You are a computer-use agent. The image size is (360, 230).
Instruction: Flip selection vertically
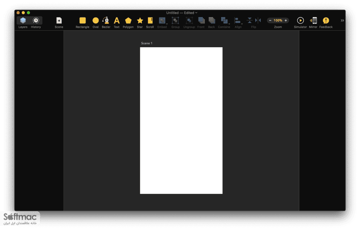point(250,21)
